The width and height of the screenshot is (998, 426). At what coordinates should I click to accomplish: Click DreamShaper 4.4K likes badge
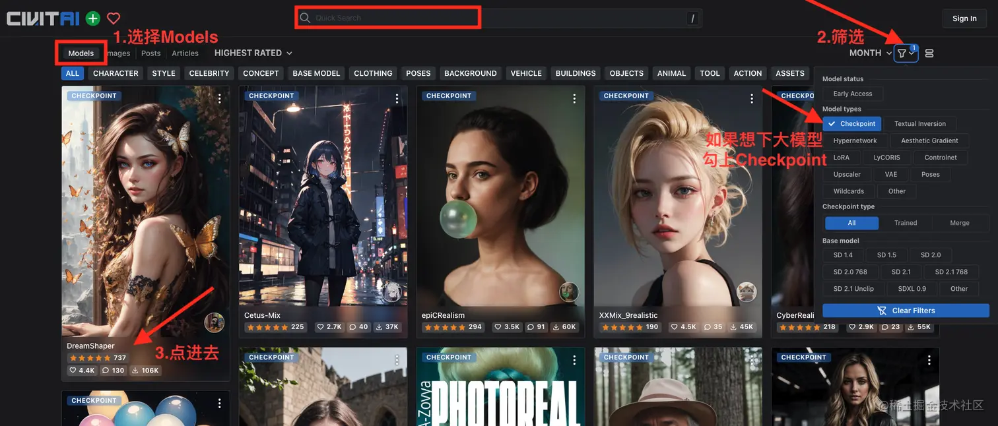(83, 371)
